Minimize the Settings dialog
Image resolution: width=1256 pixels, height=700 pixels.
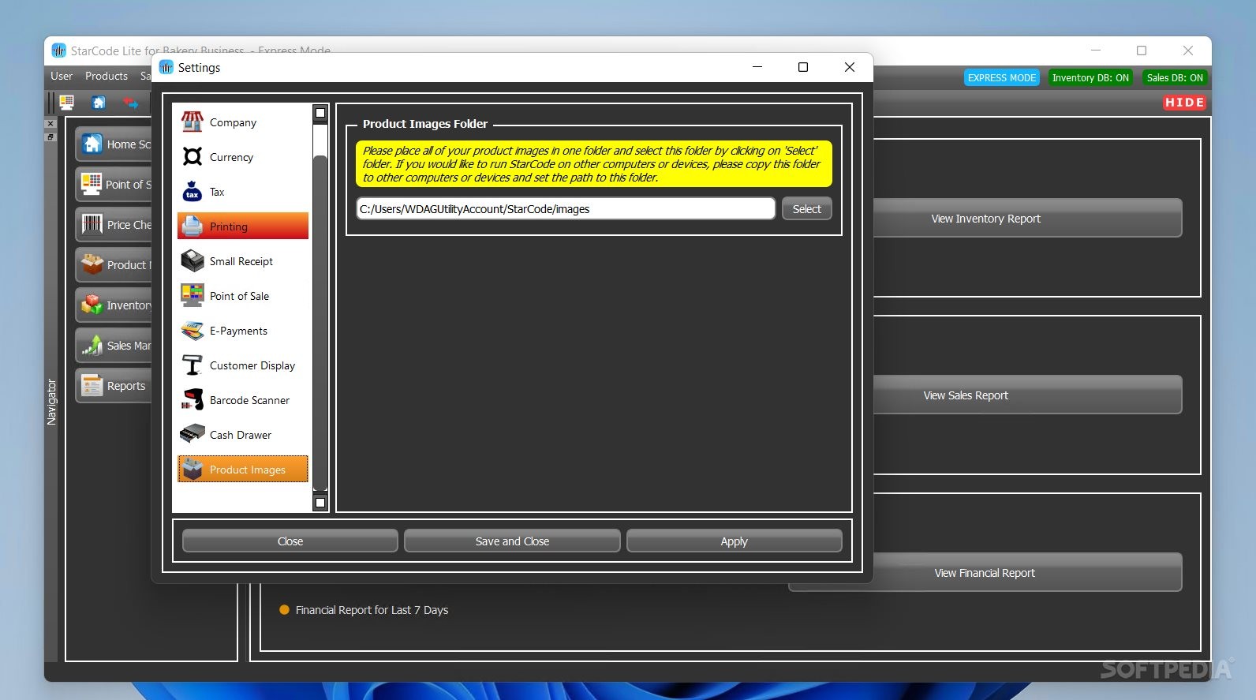757,67
